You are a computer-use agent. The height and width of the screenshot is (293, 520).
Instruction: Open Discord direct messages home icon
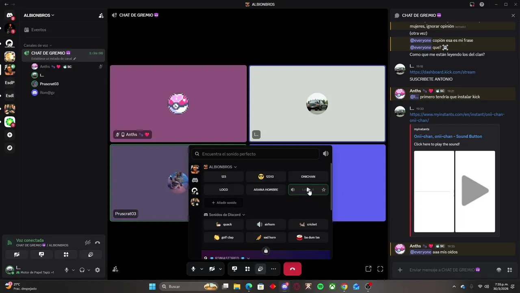click(x=10, y=15)
